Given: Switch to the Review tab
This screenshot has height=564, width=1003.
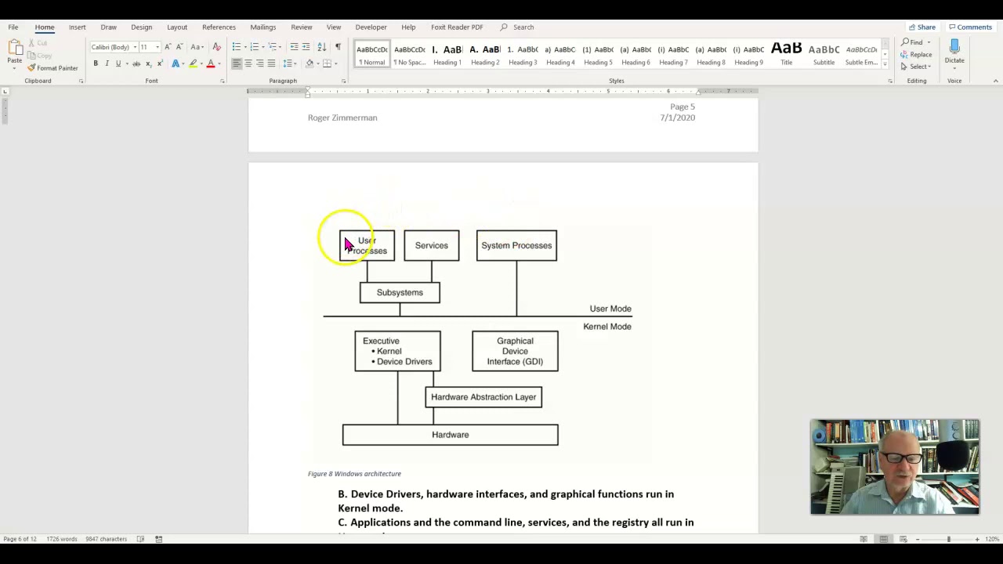Looking at the screenshot, I should 302,27.
